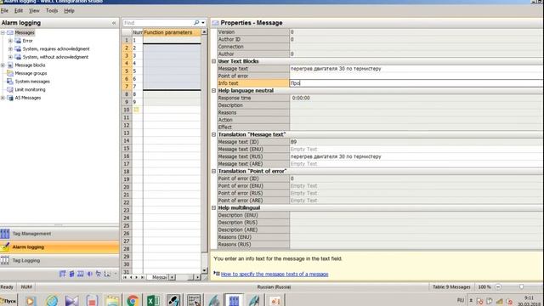This screenshot has height=306, width=544.
Task: Open Google Chrome from the taskbar
Action: point(133,300)
